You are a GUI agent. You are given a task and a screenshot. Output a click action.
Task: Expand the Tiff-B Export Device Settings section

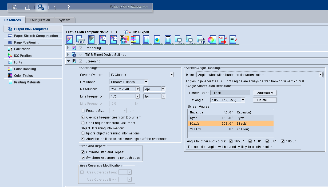pos(68,55)
